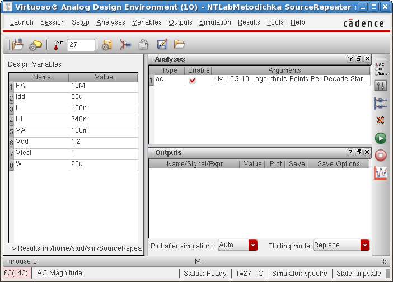Select the VA value cell 100m
The width and height of the screenshot is (393, 282).
coord(104,131)
